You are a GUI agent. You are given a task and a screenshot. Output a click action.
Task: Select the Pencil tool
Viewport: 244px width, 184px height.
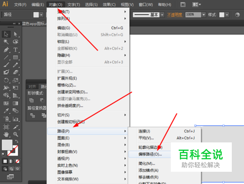[x=16, y=65]
